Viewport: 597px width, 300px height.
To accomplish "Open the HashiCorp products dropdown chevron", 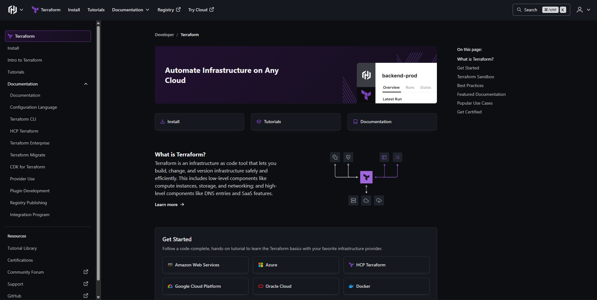I will pyautogui.click(x=21, y=10).
